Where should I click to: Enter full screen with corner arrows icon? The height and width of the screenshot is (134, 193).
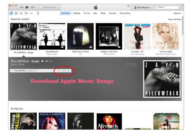point(182,5)
